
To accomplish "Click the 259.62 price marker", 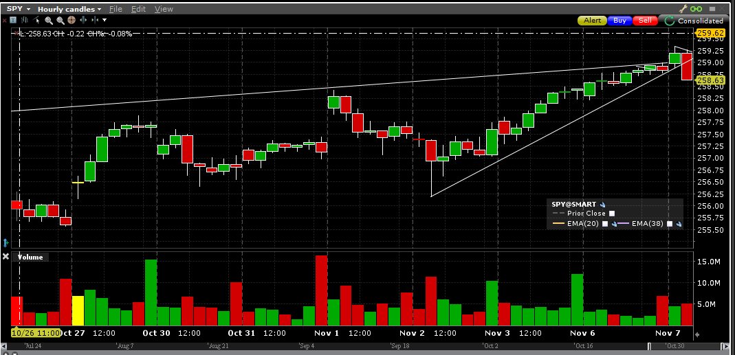I will point(711,33).
